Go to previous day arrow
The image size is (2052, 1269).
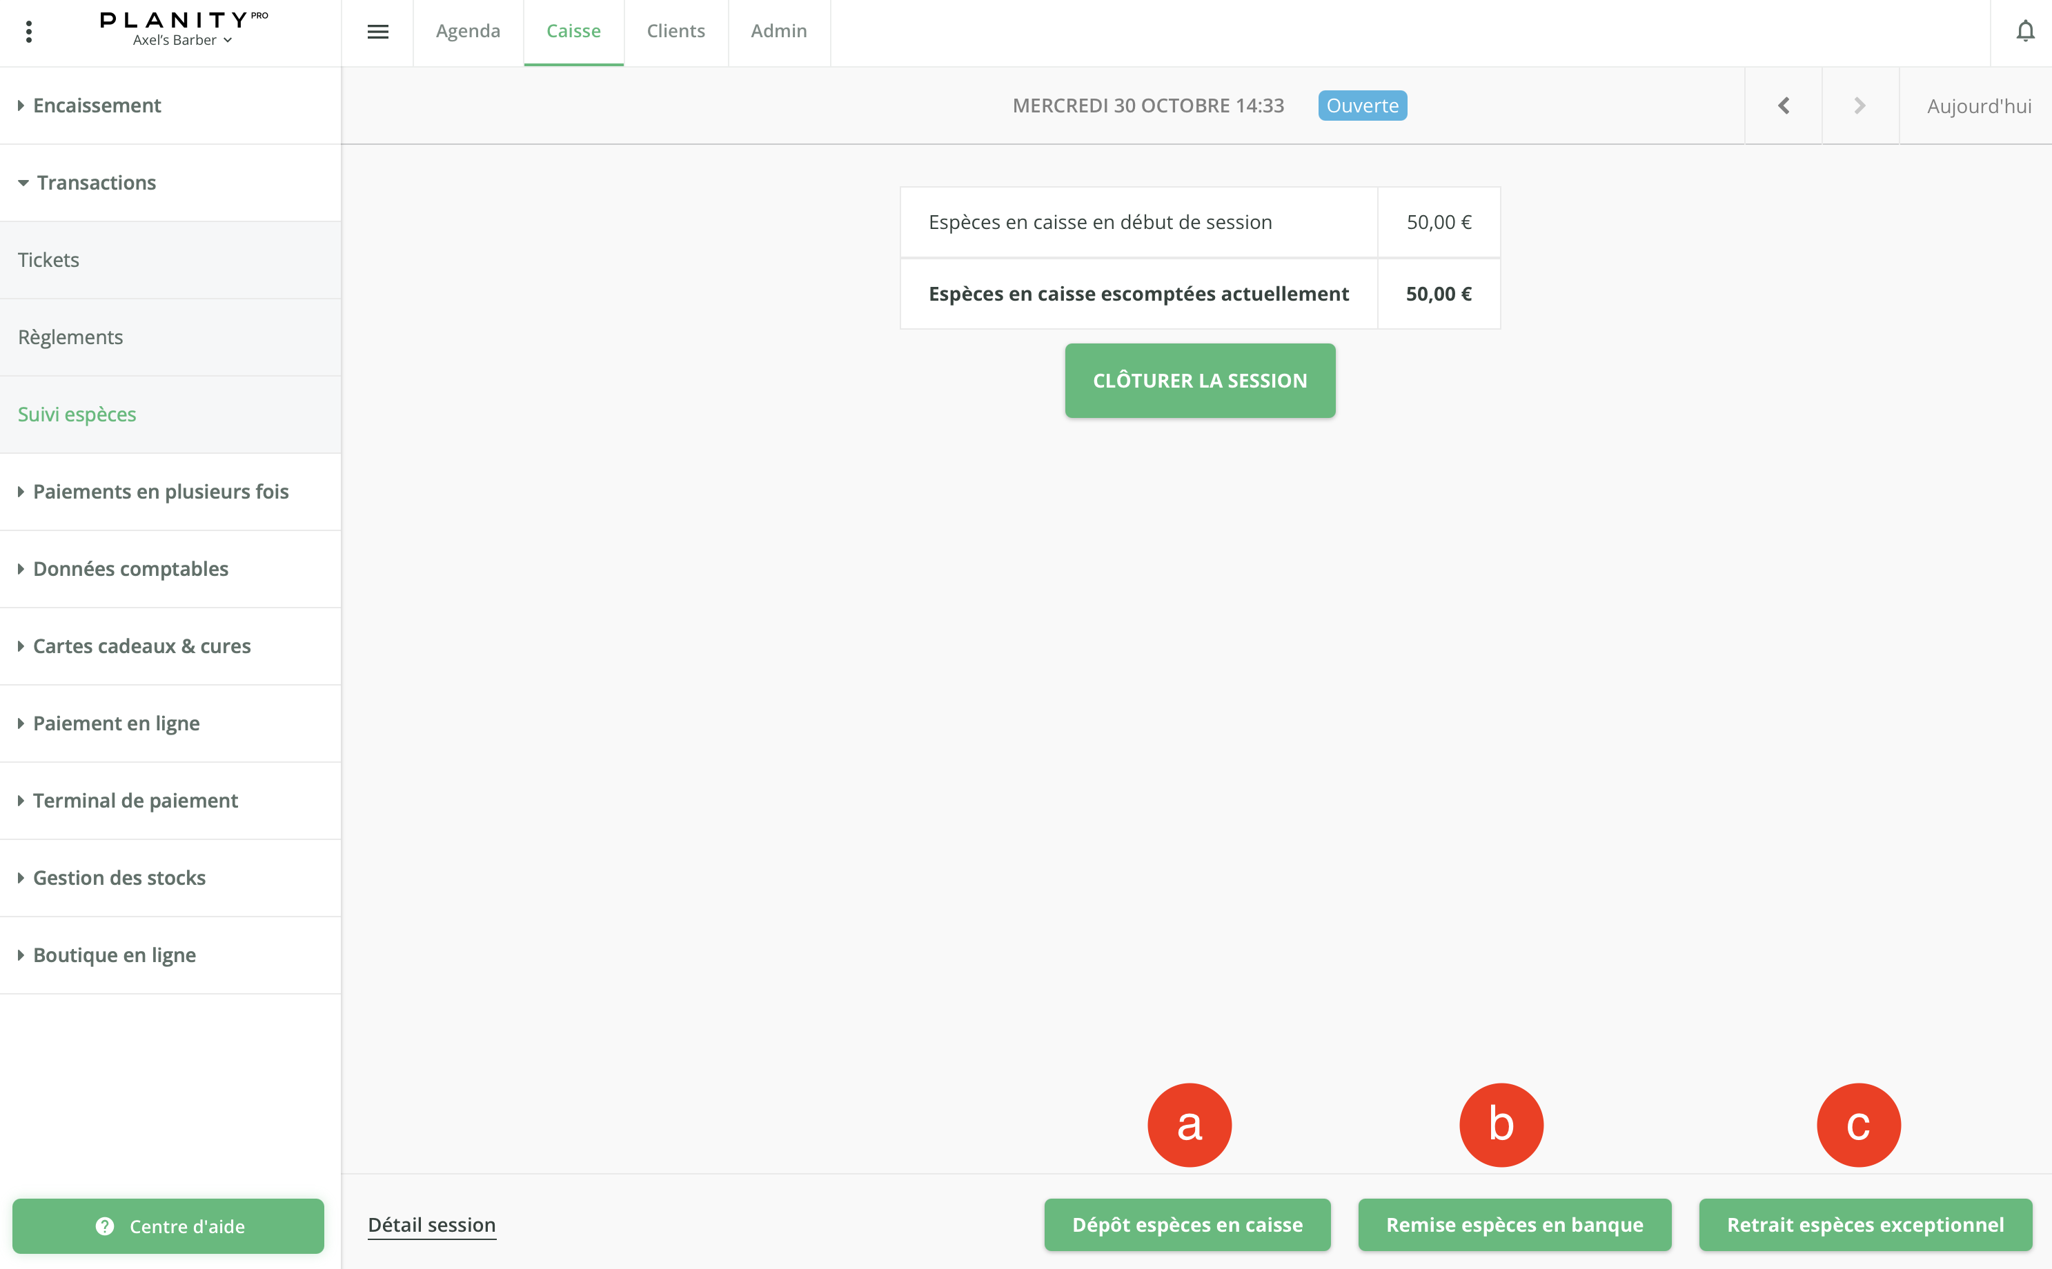tap(1784, 106)
